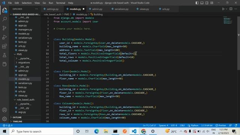This screenshot has height=135, width=240.
Task: Close unsaved models.py tab dot
Action: point(83,9)
